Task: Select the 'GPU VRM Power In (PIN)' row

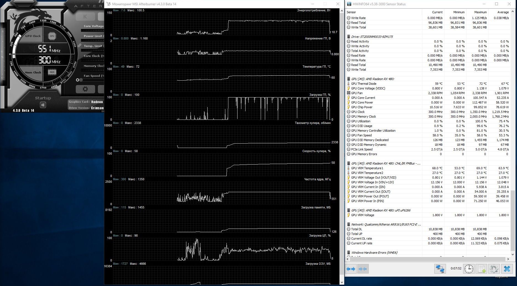Action: [427, 201]
